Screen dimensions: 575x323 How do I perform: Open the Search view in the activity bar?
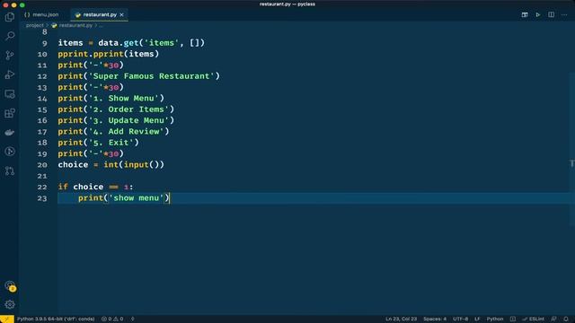[x=10, y=36]
